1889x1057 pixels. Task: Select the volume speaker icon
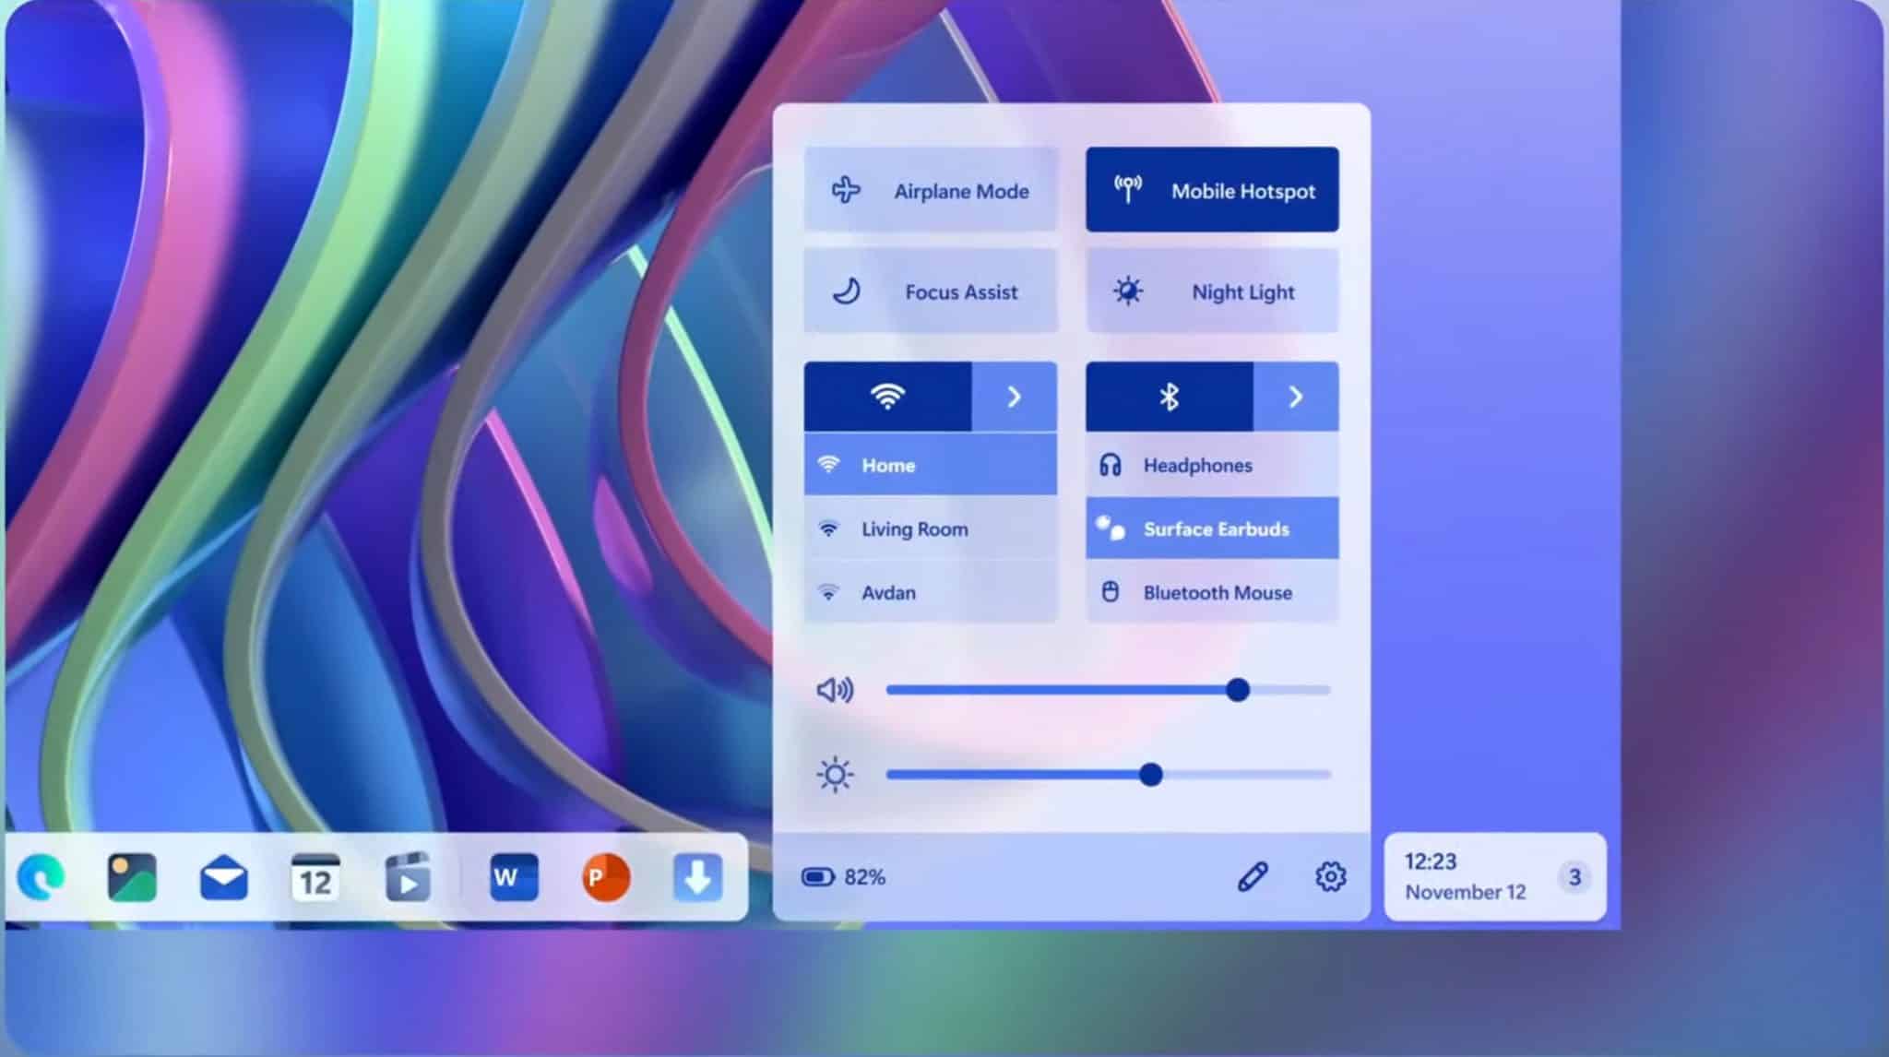[833, 689]
